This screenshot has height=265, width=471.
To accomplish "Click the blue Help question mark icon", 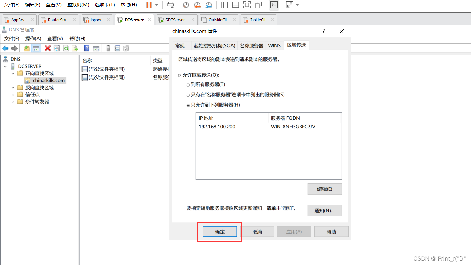I will pyautogui.click(x=87, y=48).
